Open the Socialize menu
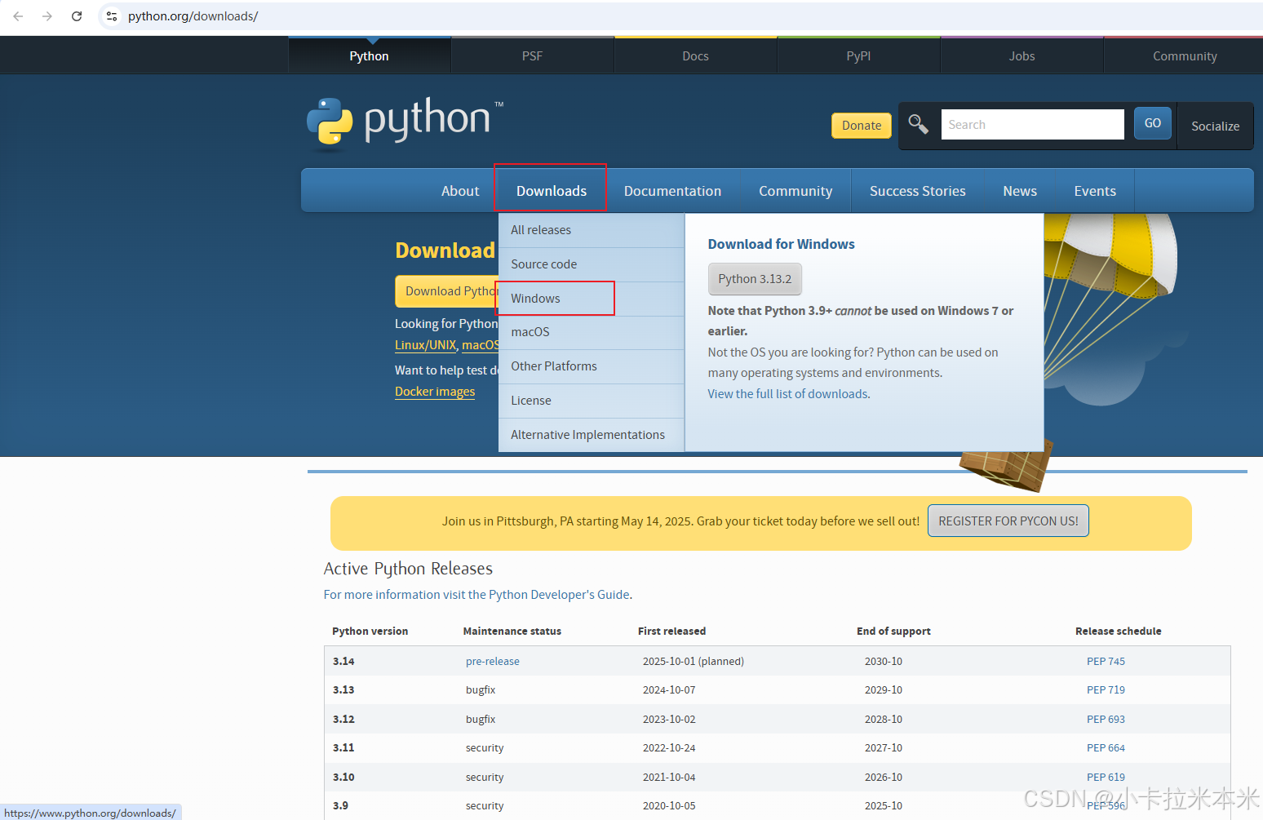This screenshot has width=1263, height=820. (1215, 126)
